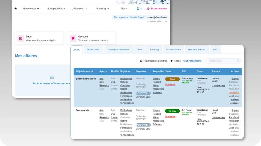Open the user profile icon menu
This screenshot has width=261, height=146.
[139, 9]
